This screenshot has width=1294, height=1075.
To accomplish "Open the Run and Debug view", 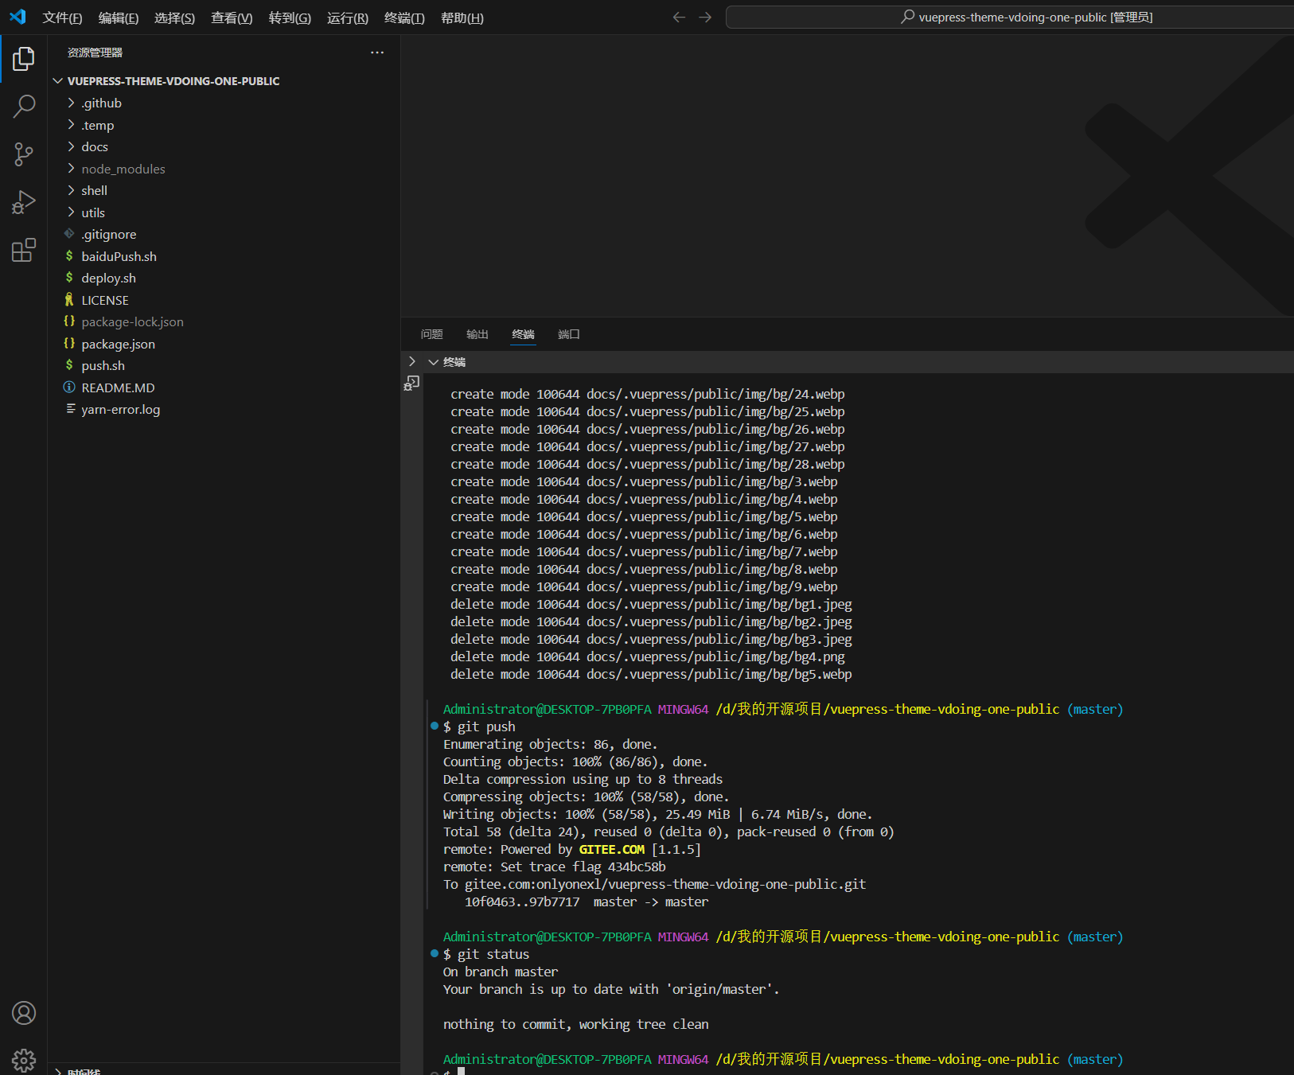I will pos(24,202).
